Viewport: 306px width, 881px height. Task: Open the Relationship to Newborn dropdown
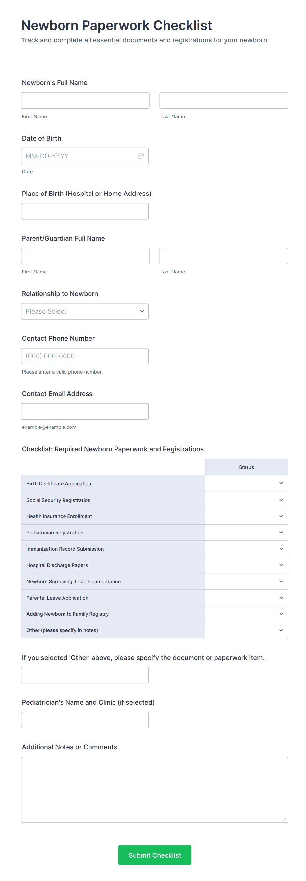click(85, 311)
